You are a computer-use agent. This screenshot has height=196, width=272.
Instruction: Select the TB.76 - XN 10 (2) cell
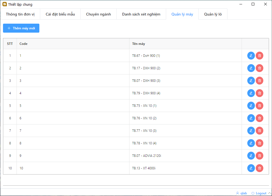[185, 118]
